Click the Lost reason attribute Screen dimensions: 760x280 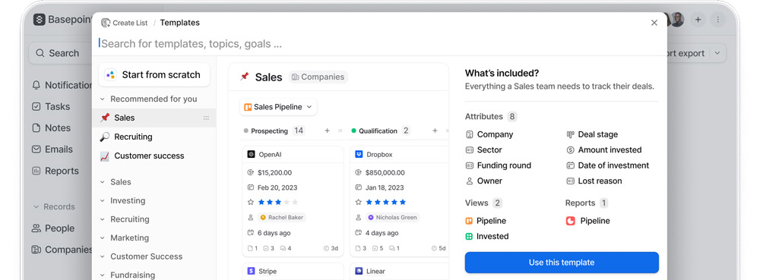[x=594, y=181]
